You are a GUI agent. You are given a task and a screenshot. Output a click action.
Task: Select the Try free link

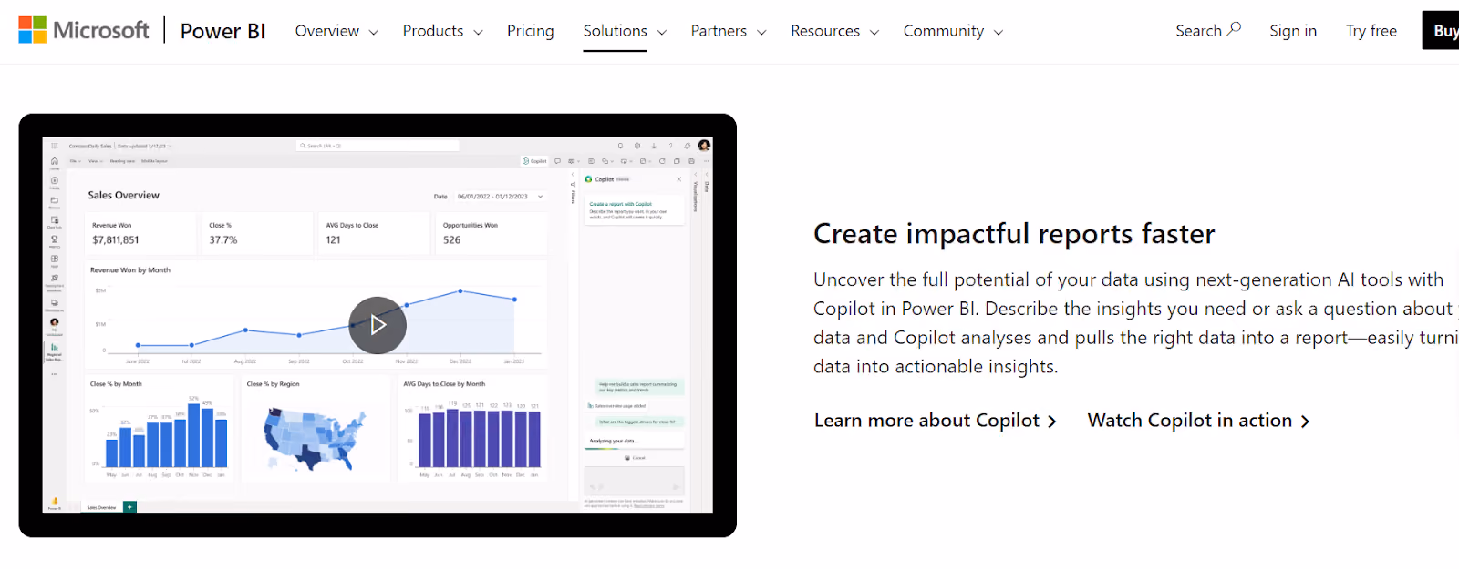(x=1371, y=31)
